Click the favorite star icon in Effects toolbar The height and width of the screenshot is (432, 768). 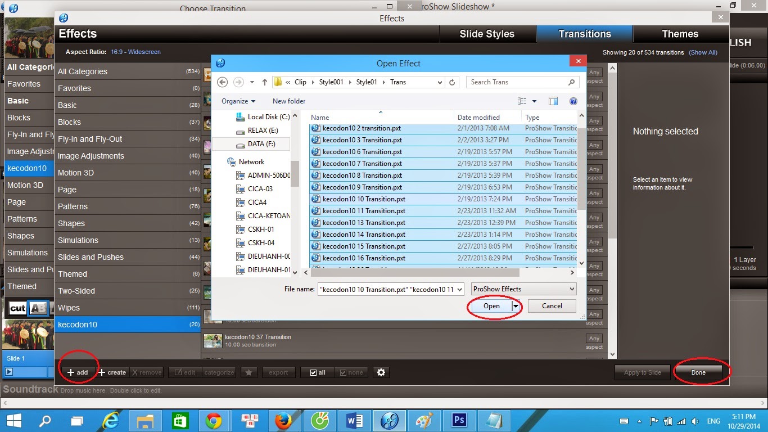click(249, 372)
